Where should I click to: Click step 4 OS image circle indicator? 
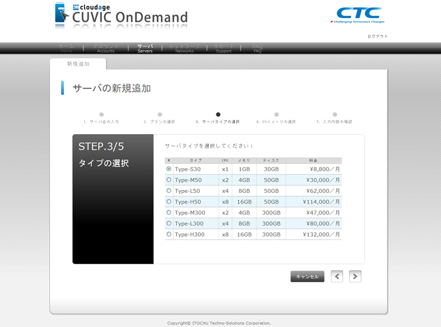pyautogui.click(x=276, y=115)
